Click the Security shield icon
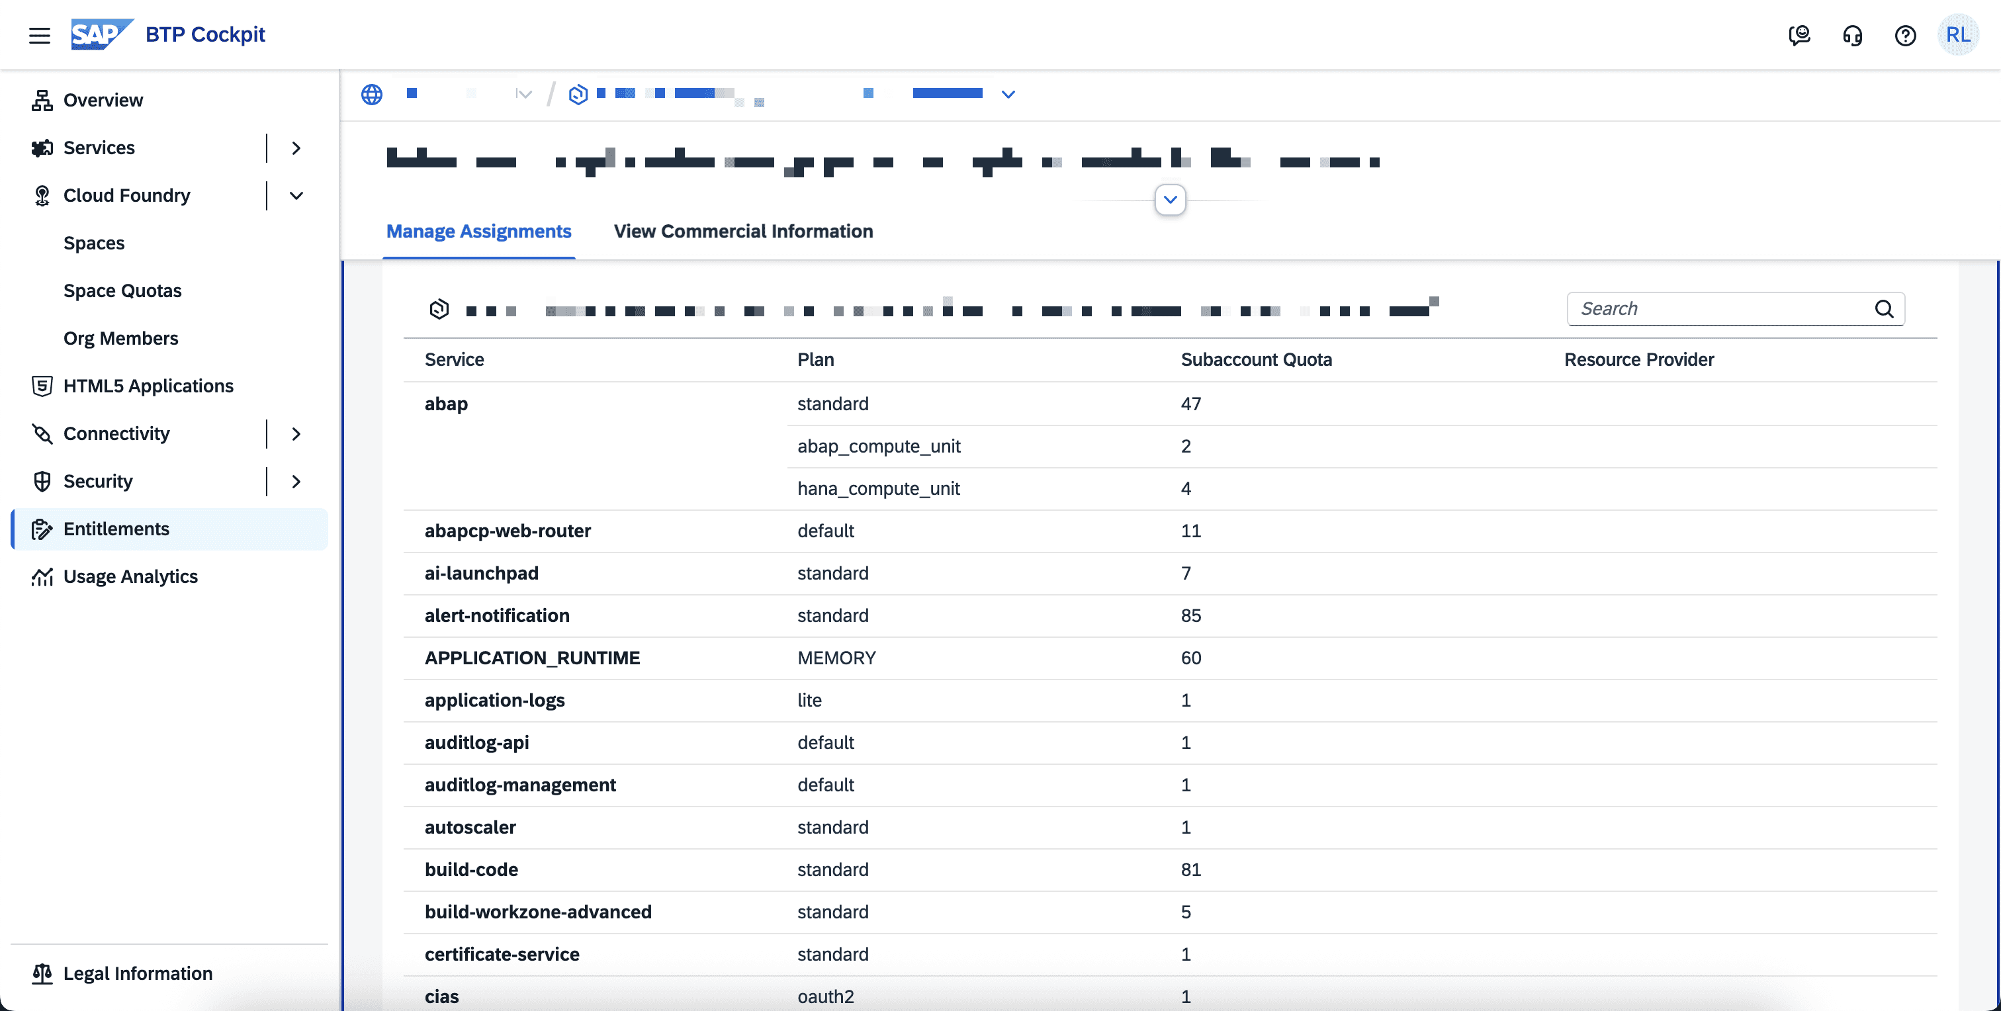The height and width of the screenshot is (1011, 2001). click(x=42, y=482)
